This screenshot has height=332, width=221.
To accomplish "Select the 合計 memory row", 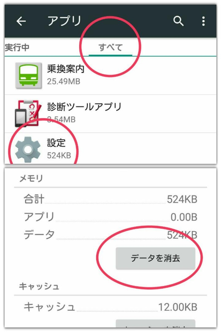I will click(110, 199).
